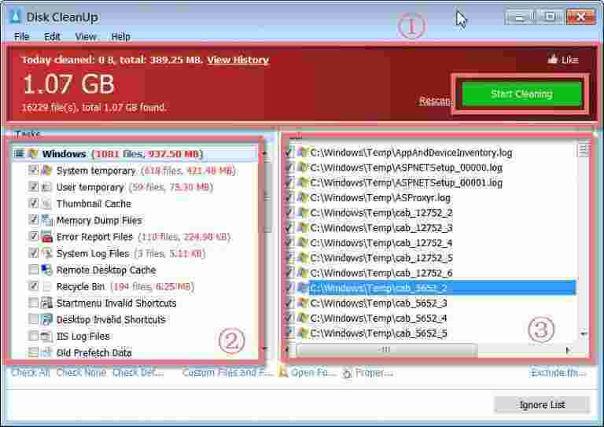
Task: Click the Check None link
Action: coord(81,372)
